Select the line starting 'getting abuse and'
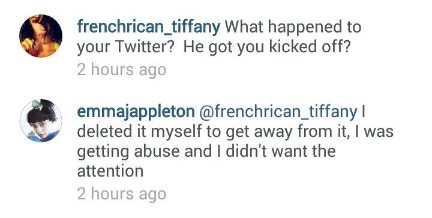The height and width of the screenshot is (218, 432). pyautogui.click(x=206, y=152)
